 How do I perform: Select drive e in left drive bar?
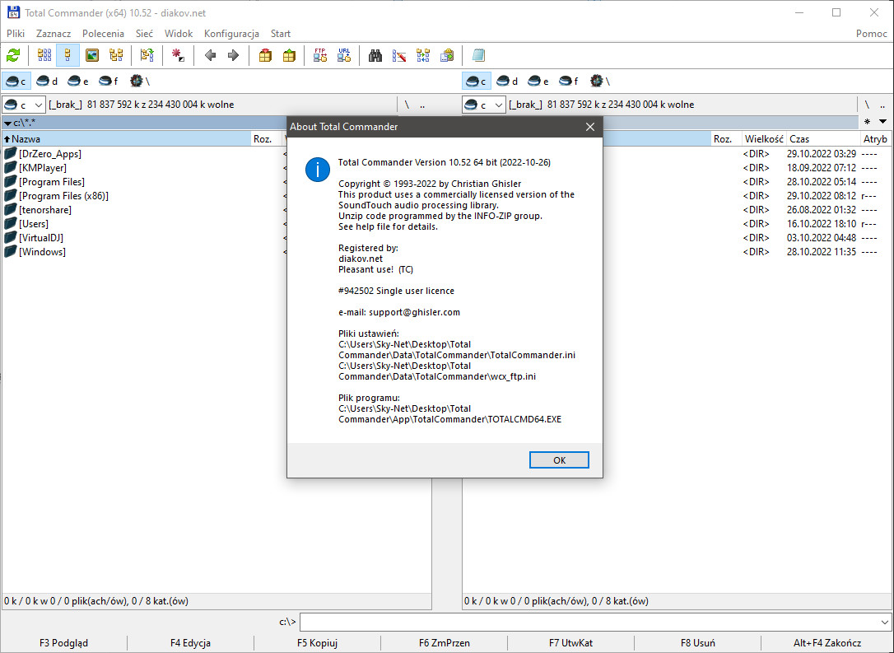[x=78, y=82]
